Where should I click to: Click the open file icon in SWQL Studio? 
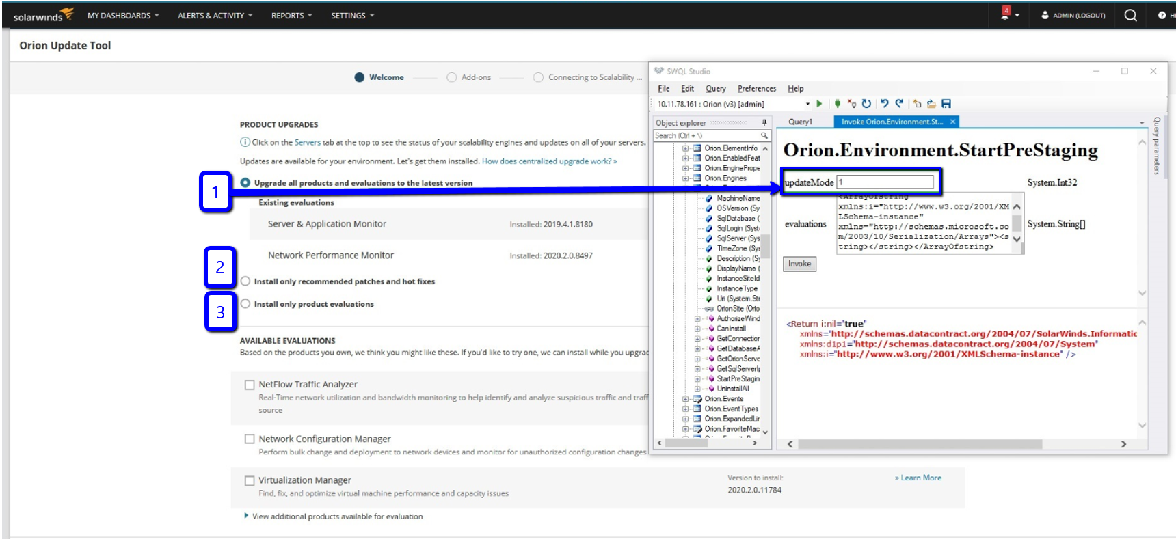click(931, 104)
